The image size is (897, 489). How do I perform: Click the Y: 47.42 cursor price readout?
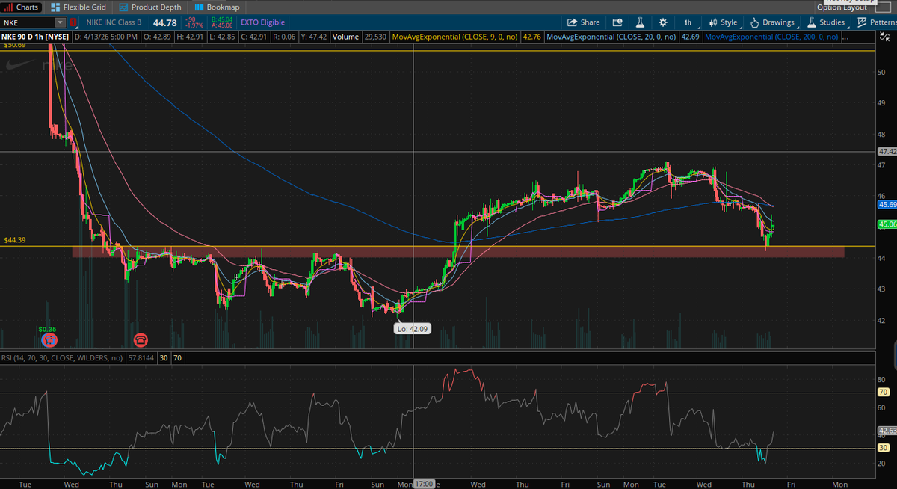[315, 36]
